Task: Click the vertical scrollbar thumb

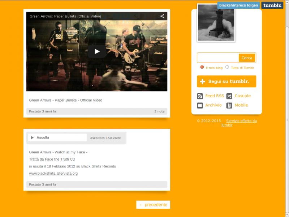Action: click(287, 119)
